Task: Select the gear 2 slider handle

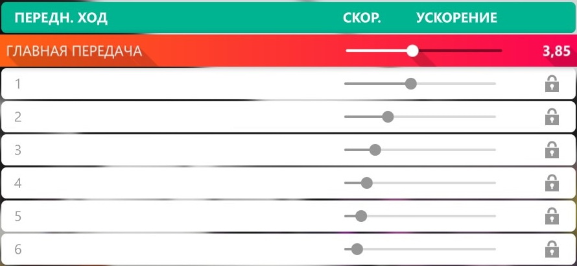Action: 388,117
